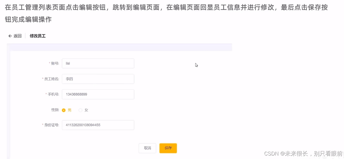This screenshot has height=159, width=347.
Task: Click the 身份证号 field label
Action: coord(51,125)
